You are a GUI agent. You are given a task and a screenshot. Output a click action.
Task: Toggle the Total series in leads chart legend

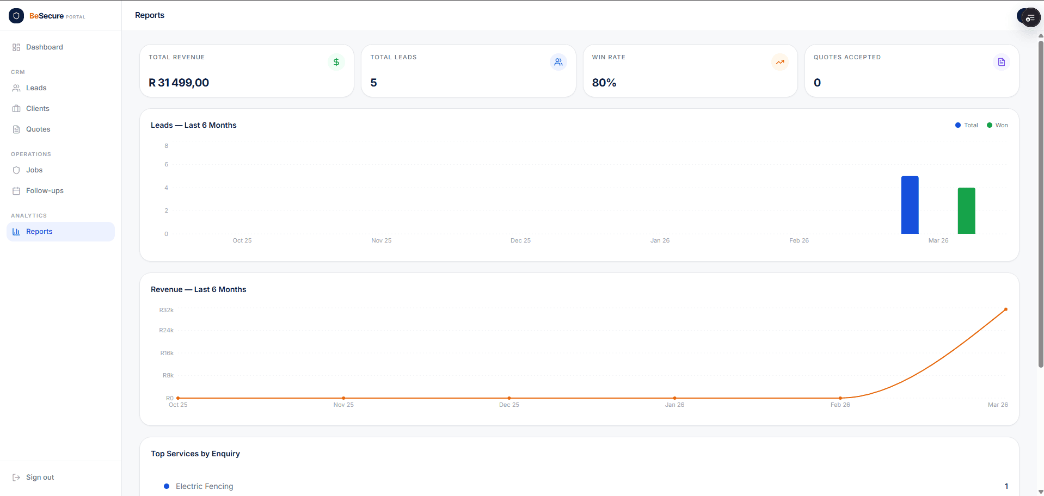pos(966,125)
